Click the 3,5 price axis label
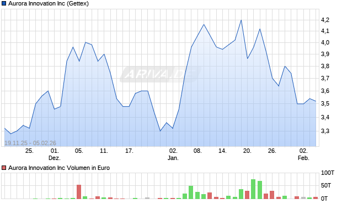 [x=325, y=104]
